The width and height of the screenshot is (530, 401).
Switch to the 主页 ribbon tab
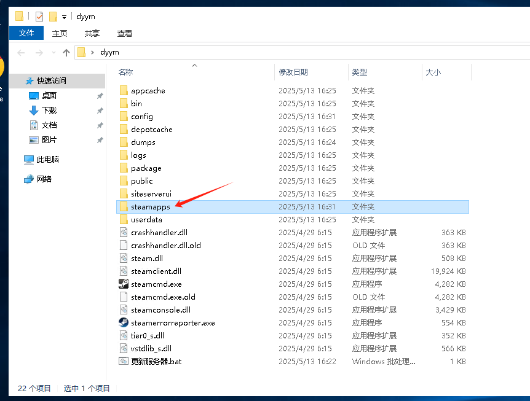[x=60, y=33]
